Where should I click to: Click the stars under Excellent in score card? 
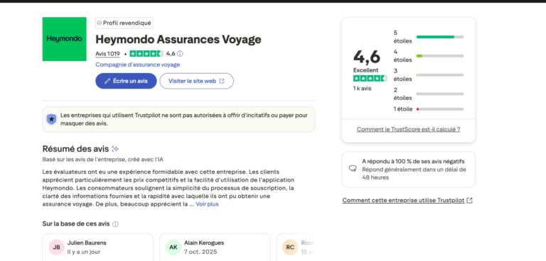pos(370,78)
